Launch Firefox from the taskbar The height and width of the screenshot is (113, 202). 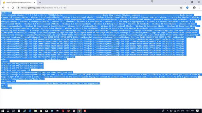tap(68, 111)
